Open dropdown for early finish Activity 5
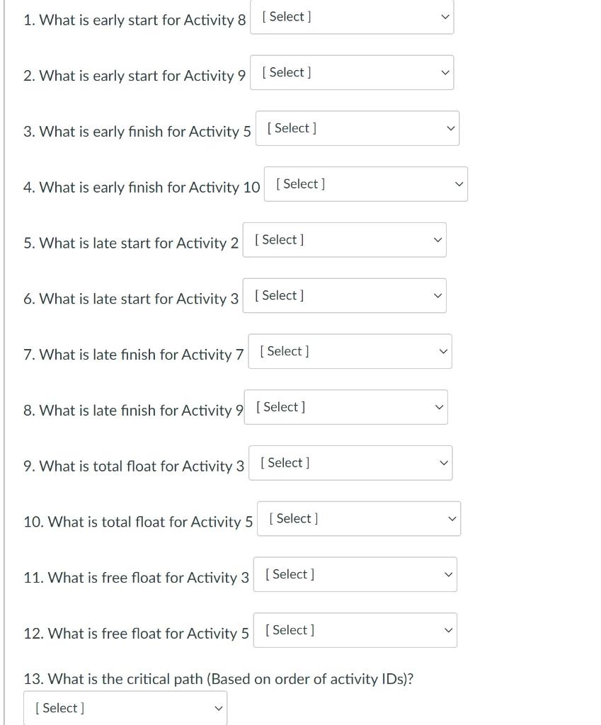This screenshot has height=725, width=601. click(x=357, y=128)
